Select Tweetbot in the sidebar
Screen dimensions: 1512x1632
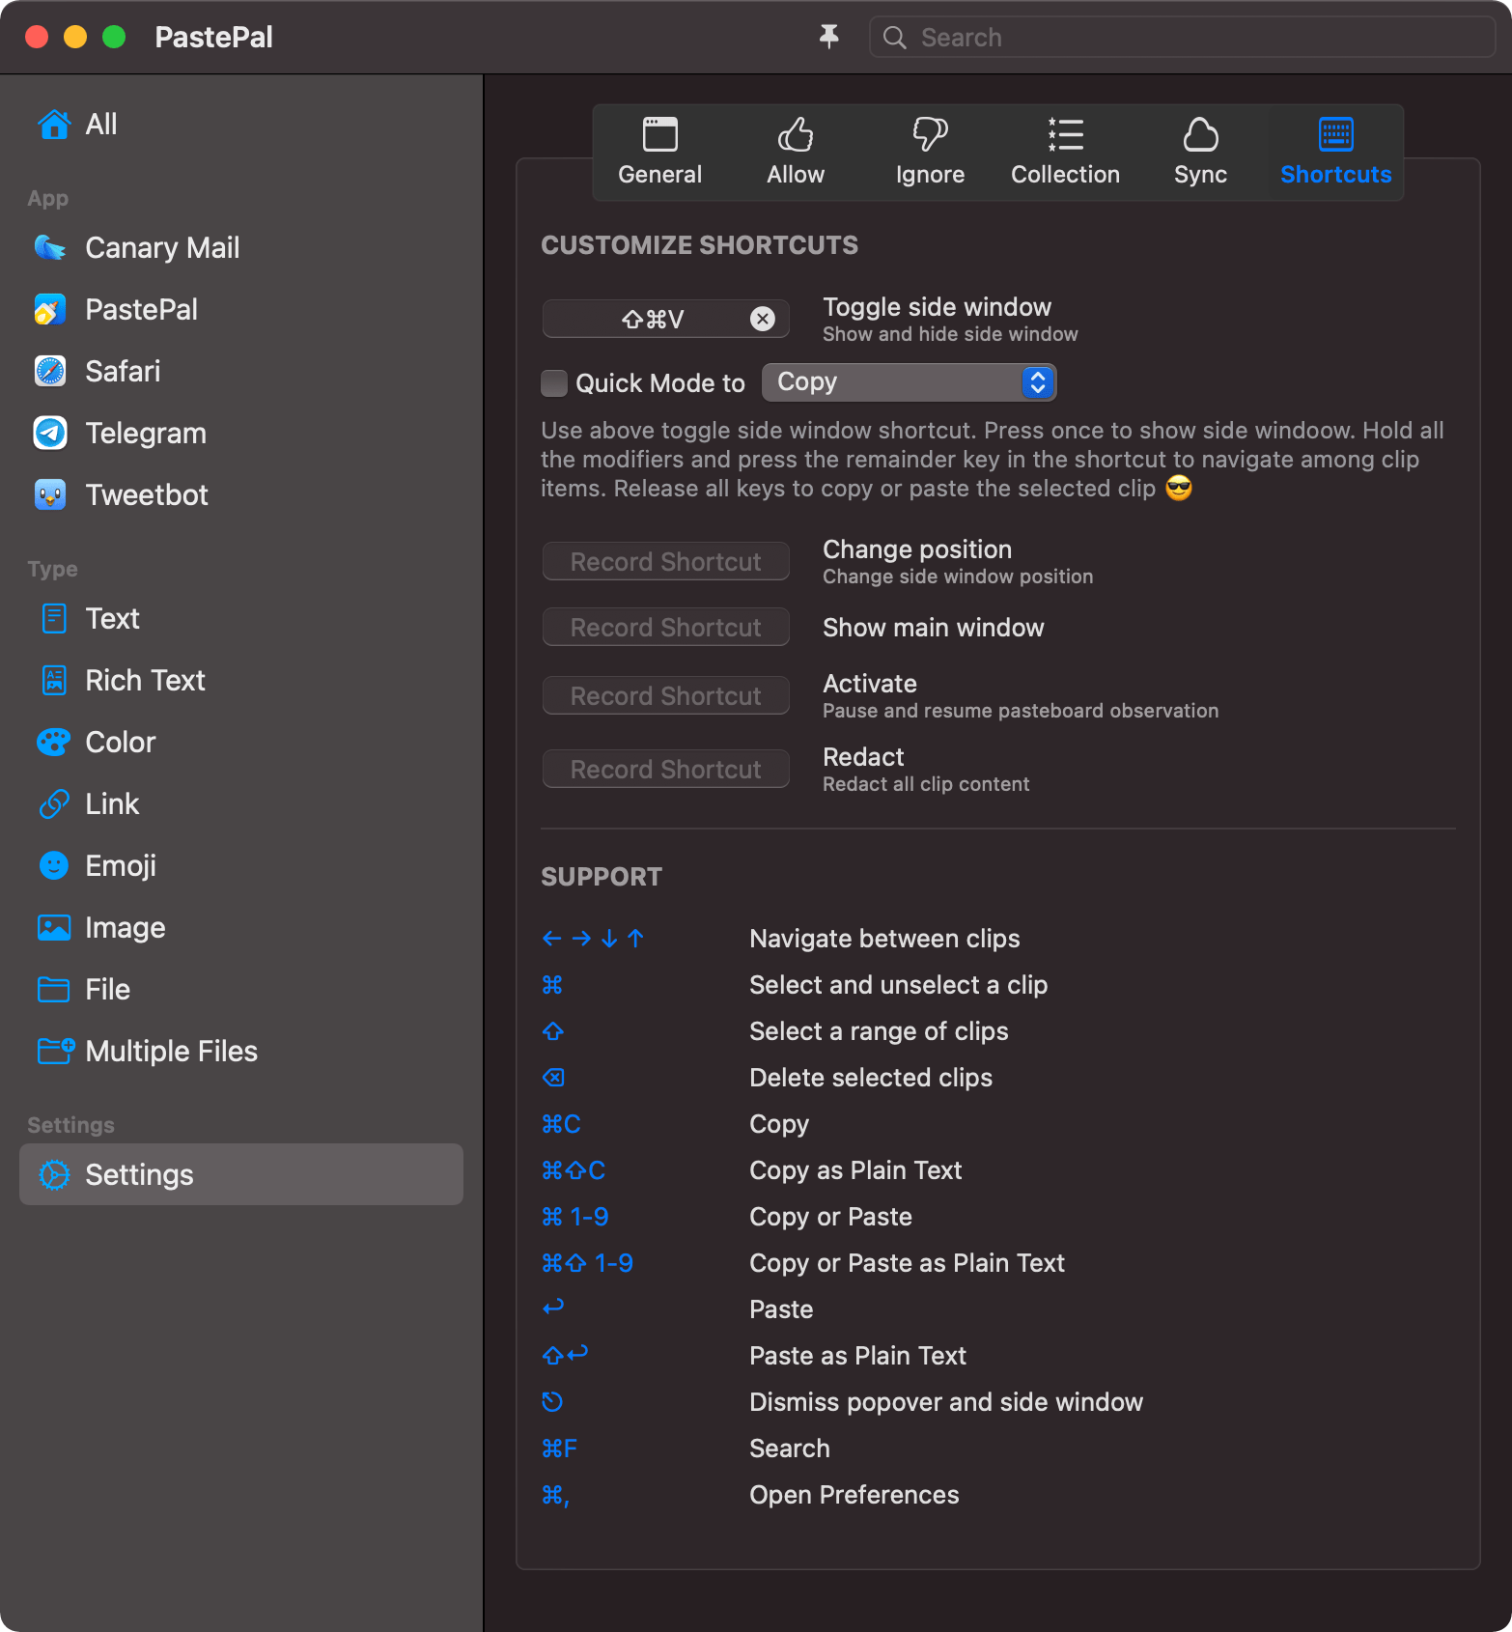(241, 495)
